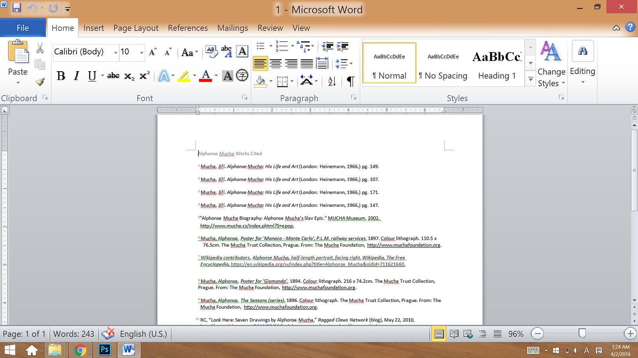Apply yellow text highlight color
638x358 pixels.
(184, 76)
